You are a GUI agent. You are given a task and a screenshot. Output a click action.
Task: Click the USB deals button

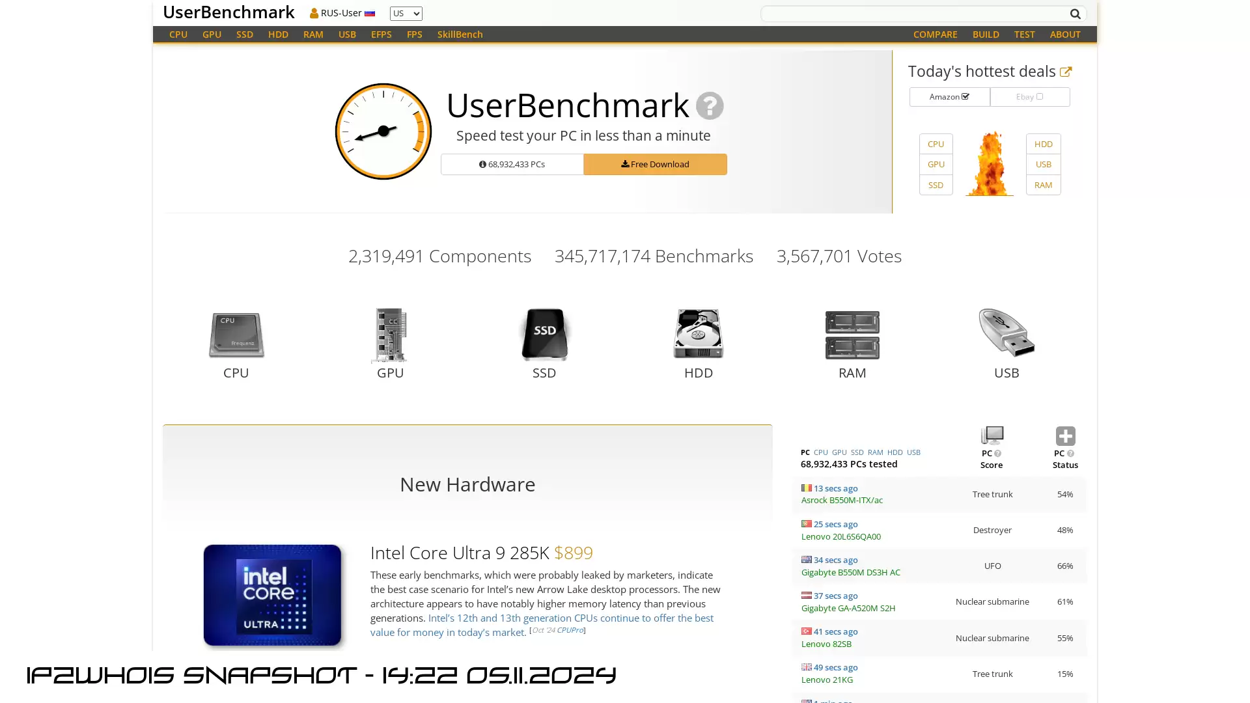[x=1043, y=164]
